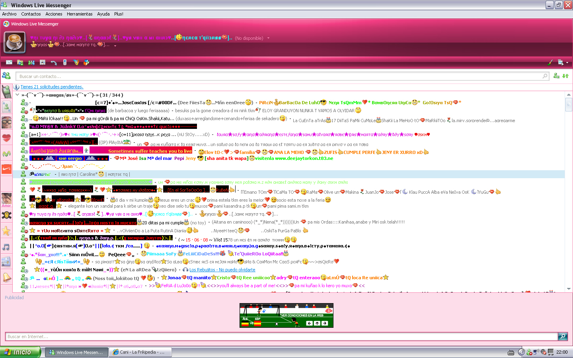Open the red heart tab in sidebar
573x358 pixels.
tap(6, 138)
